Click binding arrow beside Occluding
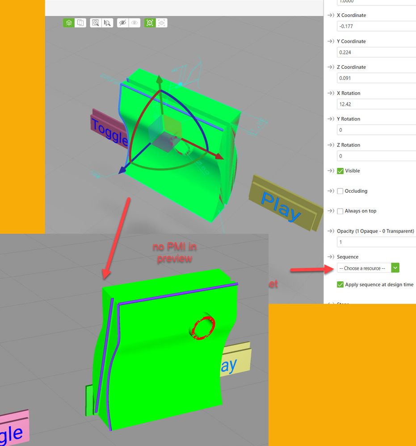This screenshot has width=416, height=446. (x=331, y=191)
